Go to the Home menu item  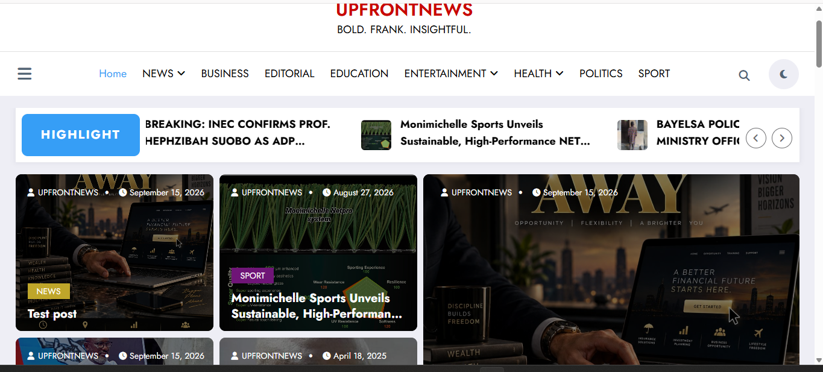coord(113,74)
